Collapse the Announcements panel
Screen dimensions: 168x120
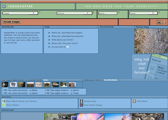(133, 27)
